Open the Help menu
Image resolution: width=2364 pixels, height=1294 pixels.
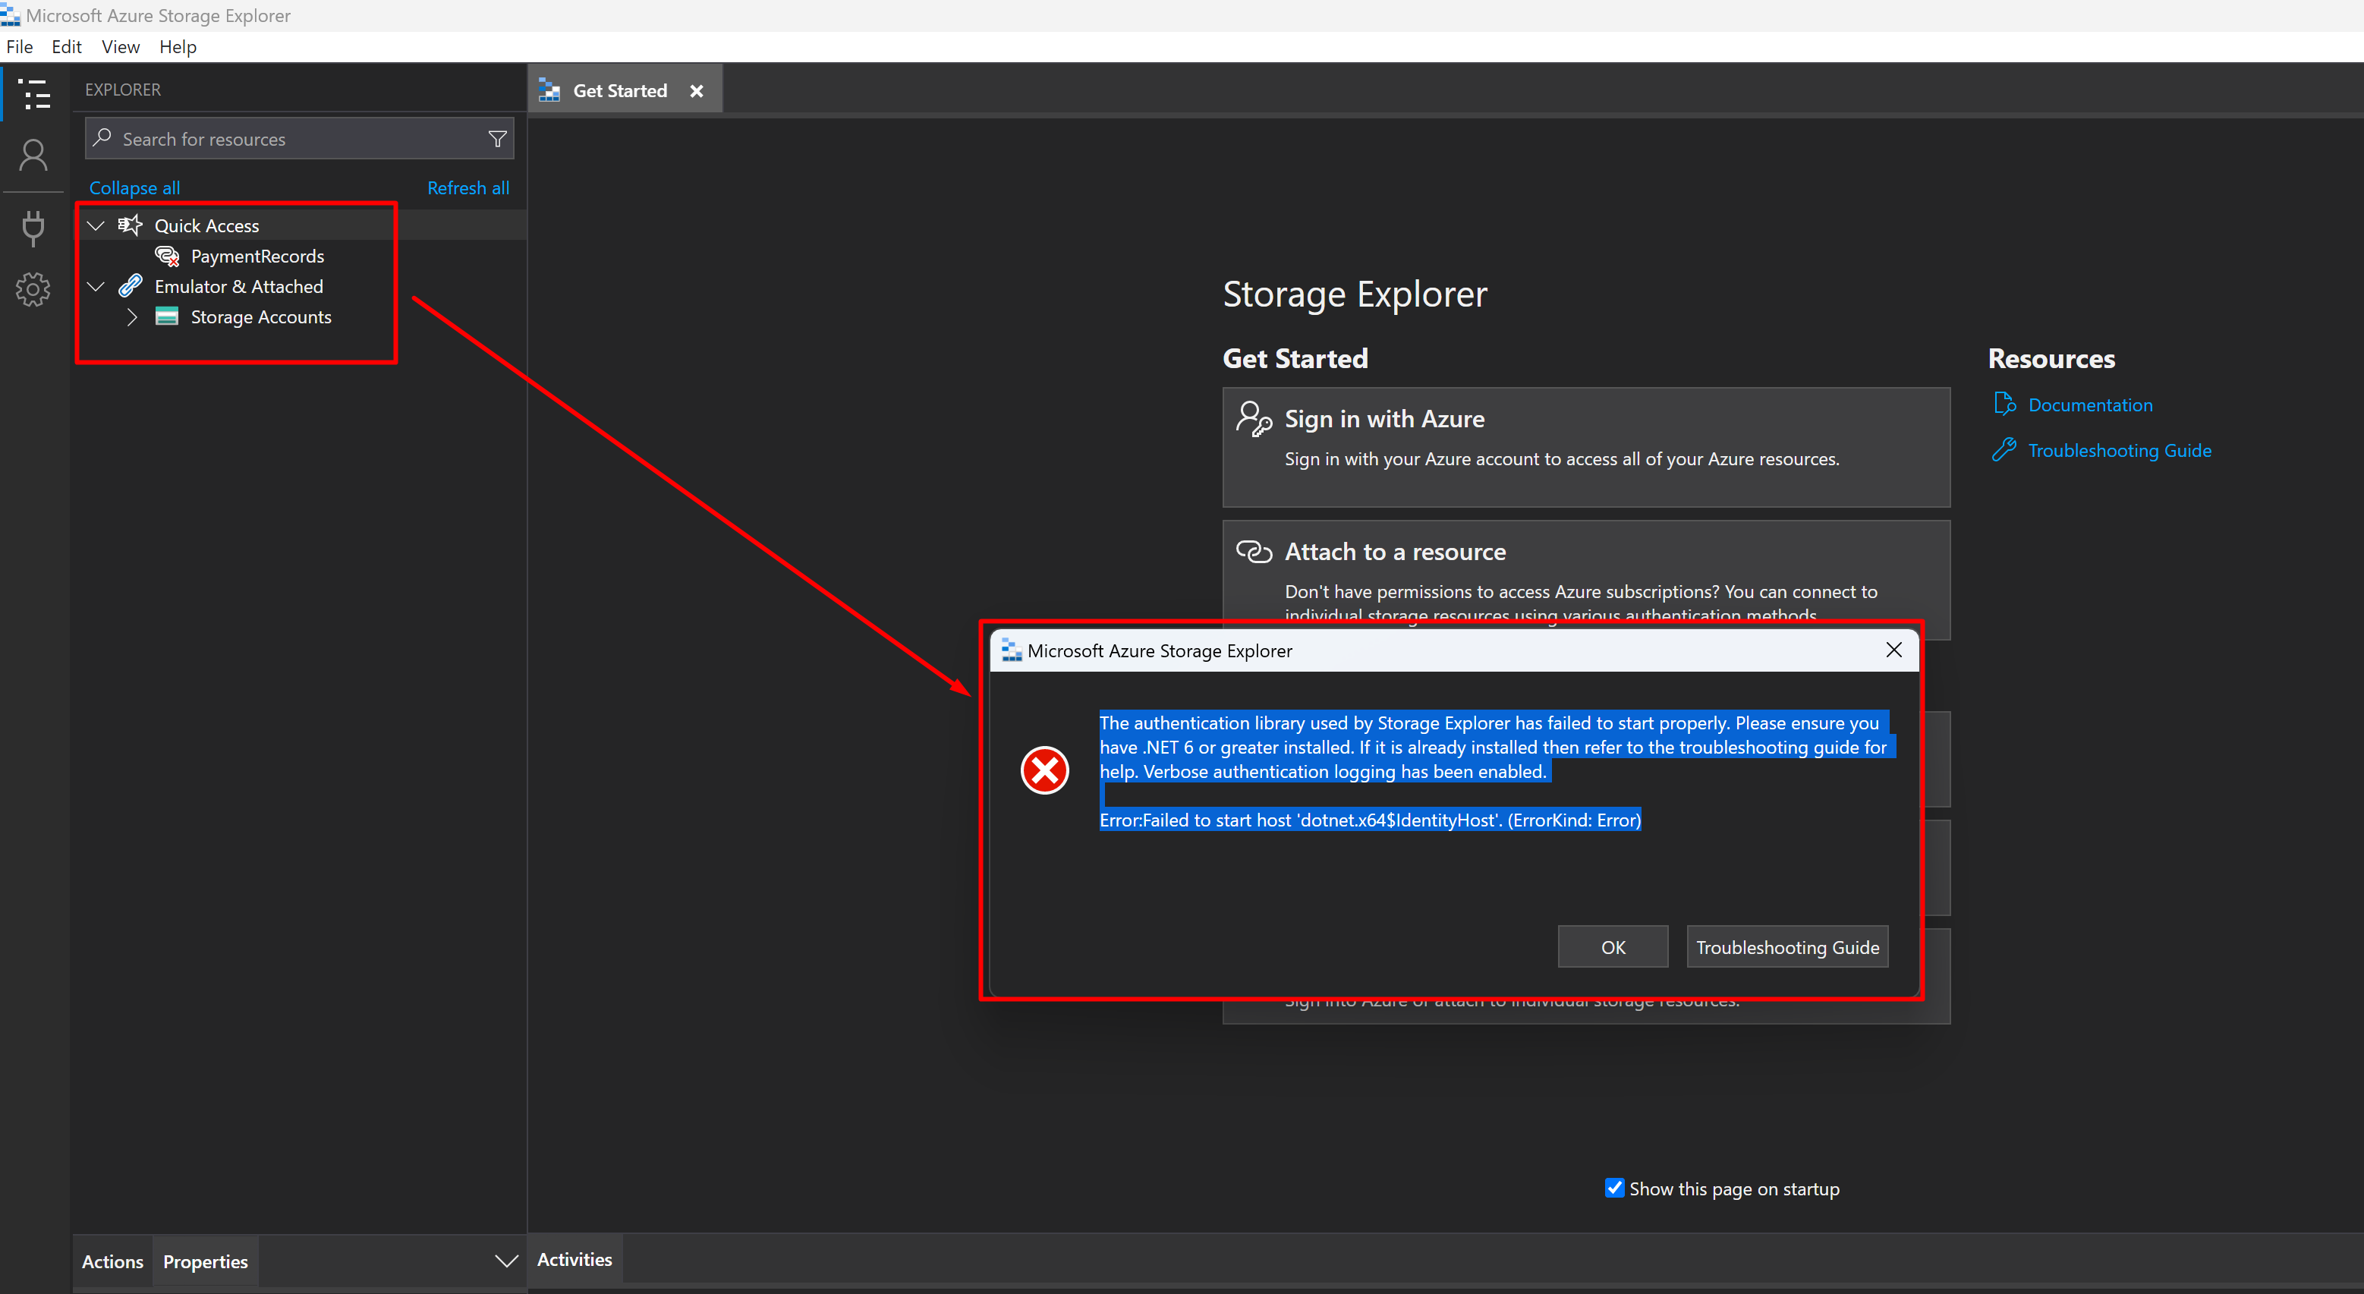177,47
